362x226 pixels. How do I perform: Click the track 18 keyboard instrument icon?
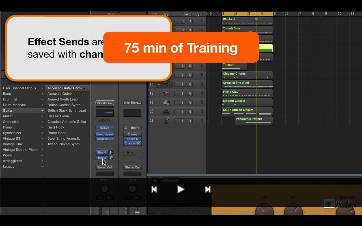[166, 94]
